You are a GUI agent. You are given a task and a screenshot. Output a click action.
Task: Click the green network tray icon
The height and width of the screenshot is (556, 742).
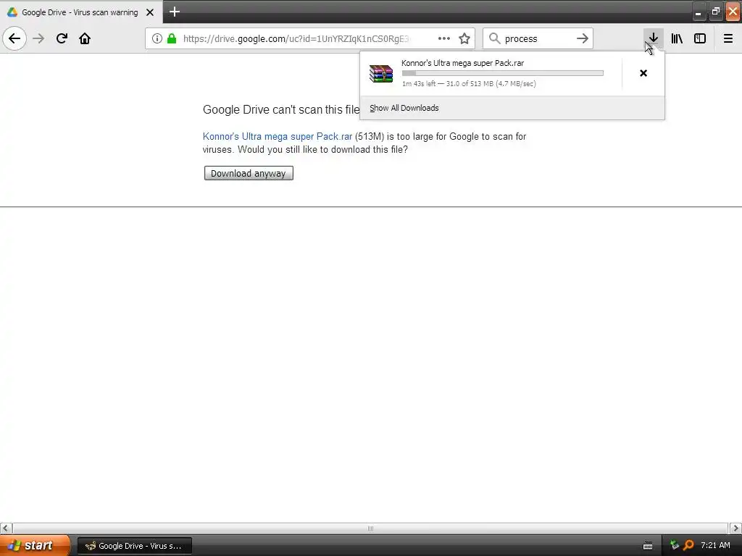[675, 545]
